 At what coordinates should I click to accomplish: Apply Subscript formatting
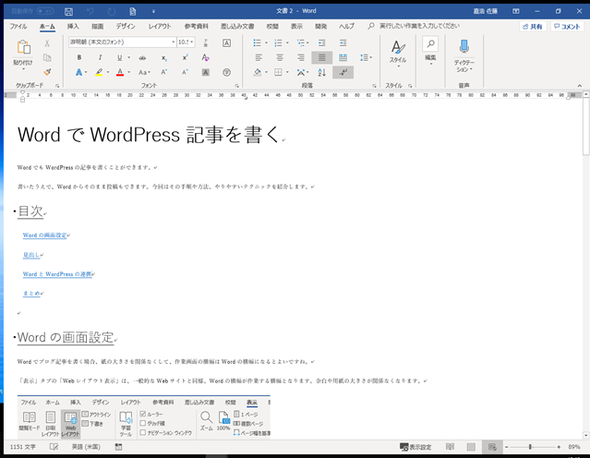coord(164,57)
